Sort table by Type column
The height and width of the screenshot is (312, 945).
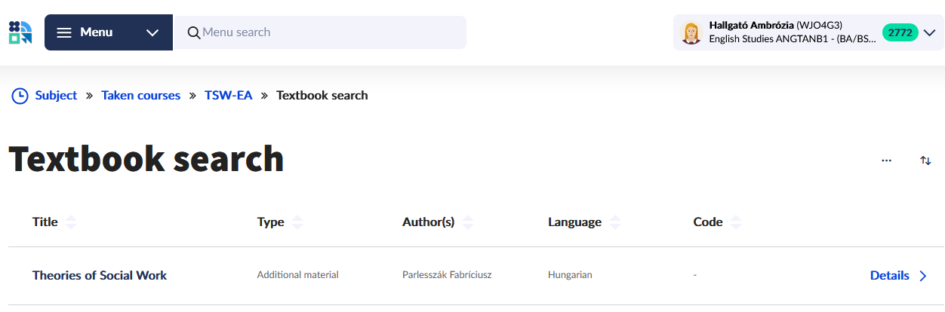[297, 222]
